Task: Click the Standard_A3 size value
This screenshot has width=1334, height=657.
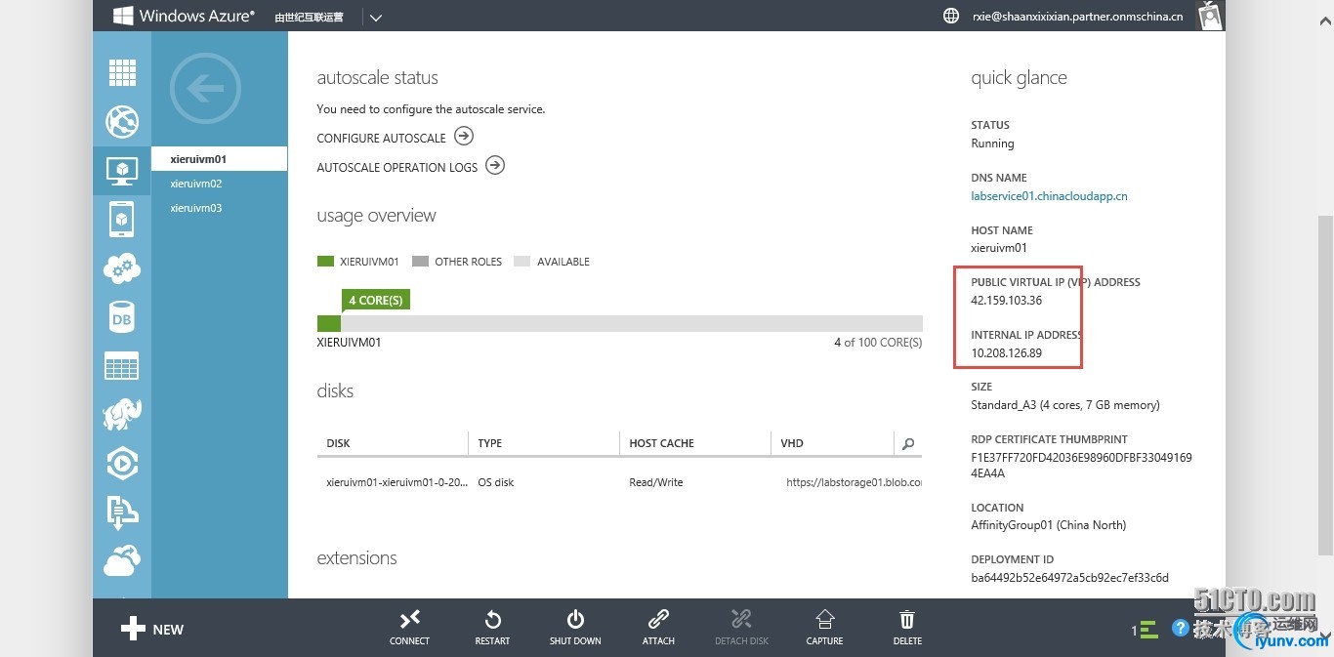Action: (x=1065, y=405)
